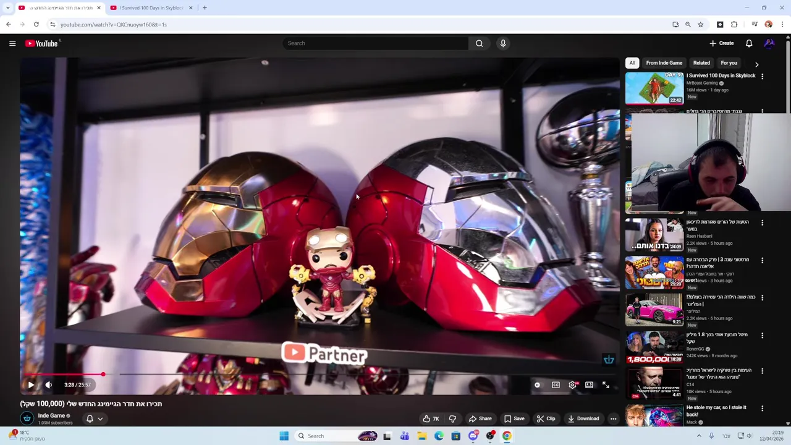
Task: Open the Chrome media control icon
Action: (x=755, y=25)
